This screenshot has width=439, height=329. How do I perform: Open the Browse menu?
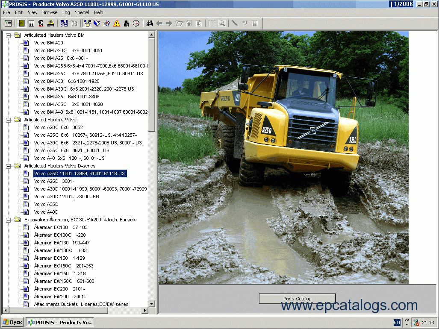click(x=50, y=12)
